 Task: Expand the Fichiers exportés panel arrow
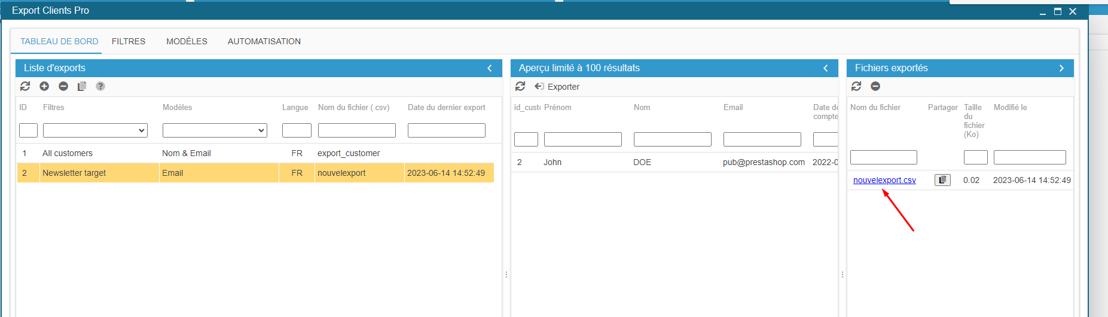(1061, 68)
